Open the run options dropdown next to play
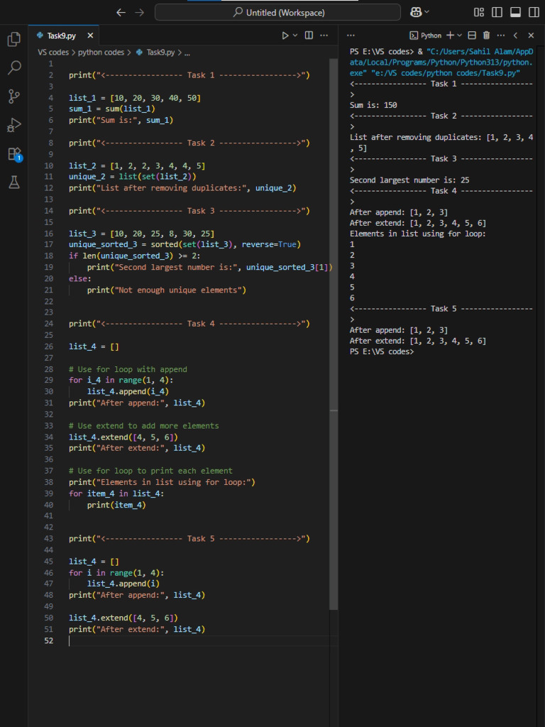 coord(295,35)
